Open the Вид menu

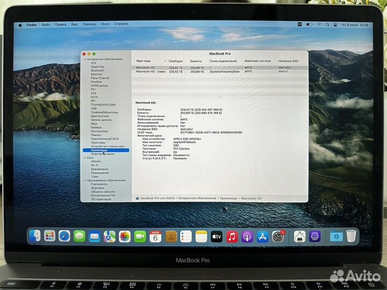click(x=74, y=24)
